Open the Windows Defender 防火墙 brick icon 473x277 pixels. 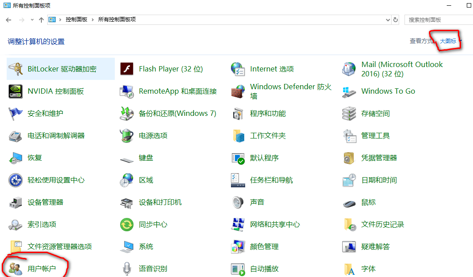coord(238,91)
